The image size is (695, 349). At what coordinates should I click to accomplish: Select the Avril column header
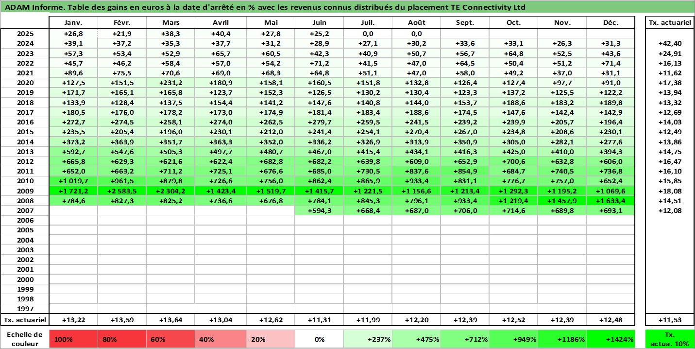(x=221, y=23)
